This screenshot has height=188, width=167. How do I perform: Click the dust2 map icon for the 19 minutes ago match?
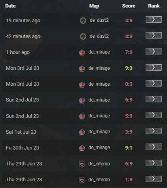[x=83, y=21]
